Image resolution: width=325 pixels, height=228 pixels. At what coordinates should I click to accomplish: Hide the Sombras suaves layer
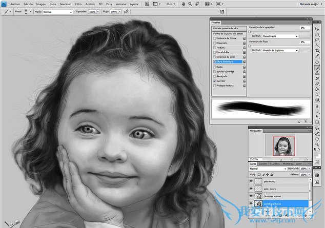pos(251,196)
